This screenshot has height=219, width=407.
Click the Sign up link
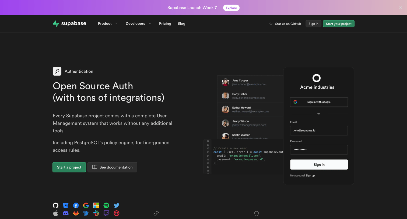[310, 175]
